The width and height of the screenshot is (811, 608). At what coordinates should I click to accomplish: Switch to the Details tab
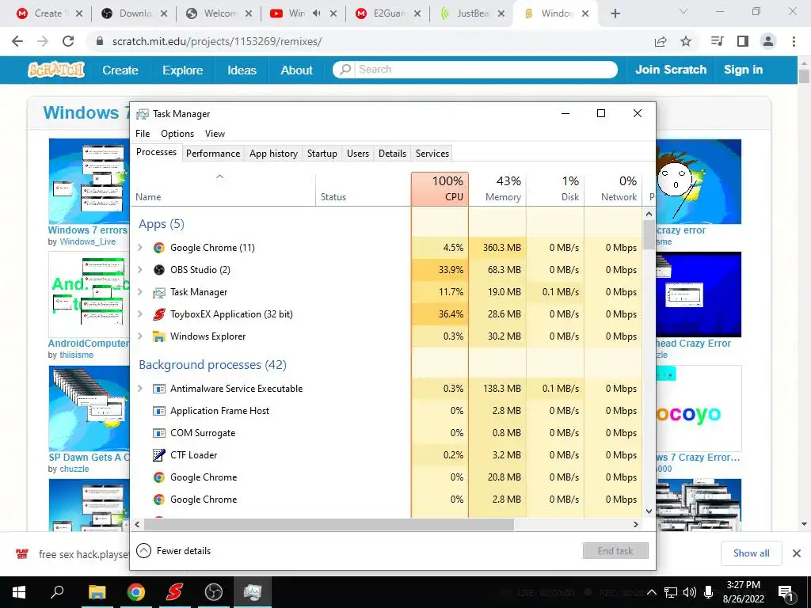pyautogui.click(x=392, y=154)
